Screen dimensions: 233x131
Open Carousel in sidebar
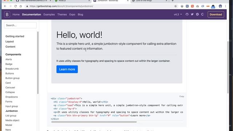pyautogui.click(x=10, y=87)
